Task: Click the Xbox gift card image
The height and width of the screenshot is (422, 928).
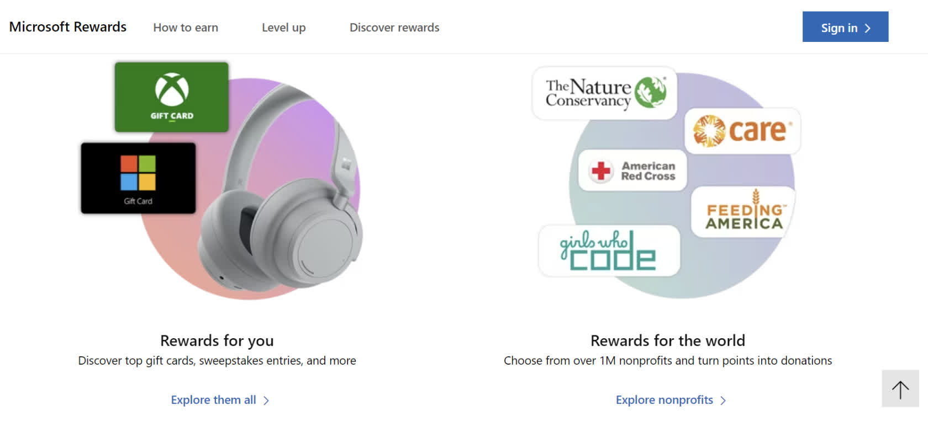Action: click(x=171, y=97)
